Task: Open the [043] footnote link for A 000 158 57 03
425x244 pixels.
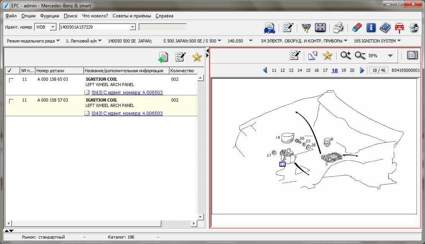Action: click(127, 113)
